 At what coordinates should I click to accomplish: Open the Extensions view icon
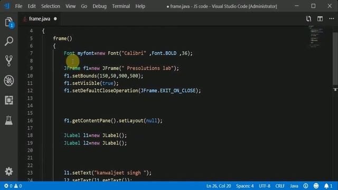pos(9,100)
